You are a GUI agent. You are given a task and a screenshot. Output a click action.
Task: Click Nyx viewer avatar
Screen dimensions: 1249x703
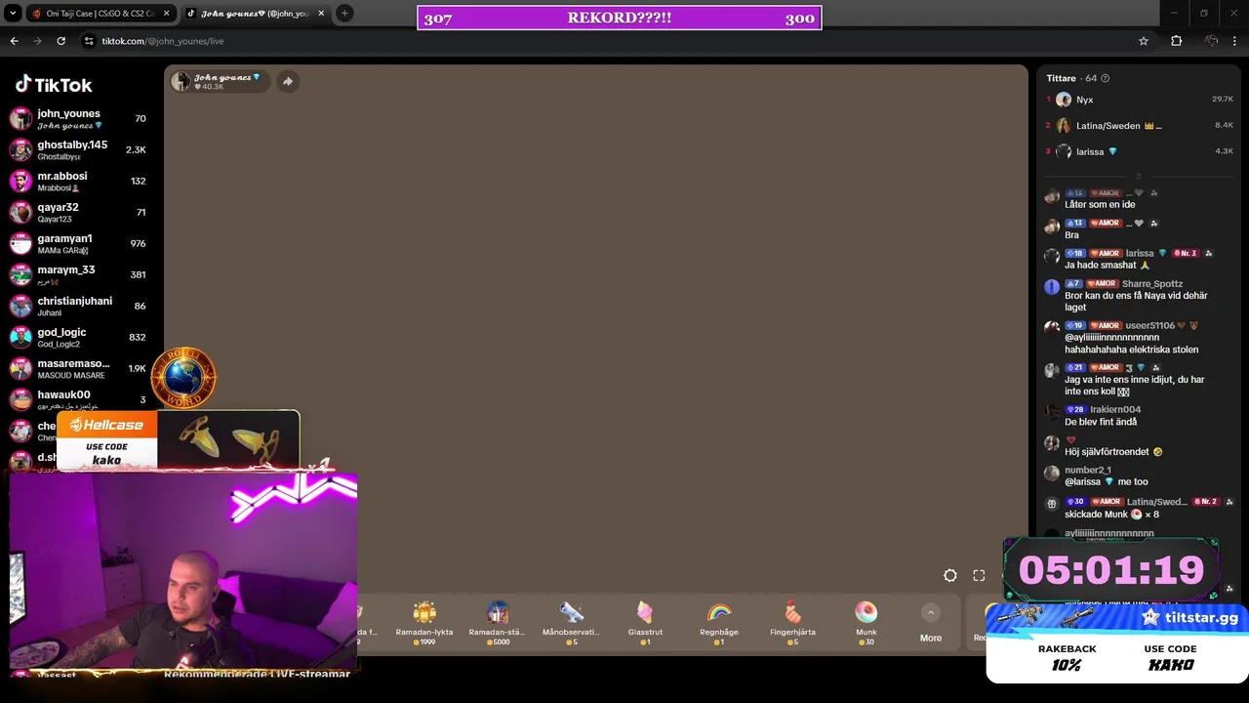[1064, 100]
